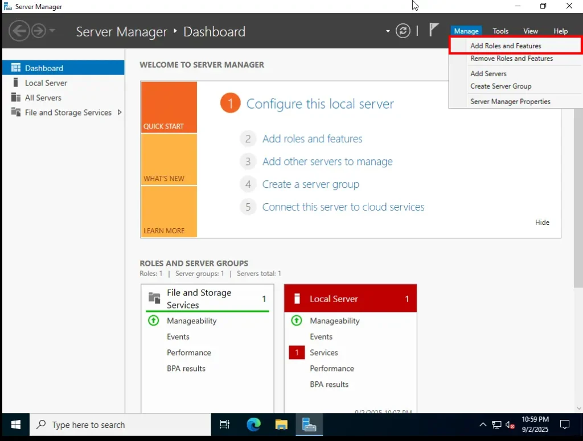Screen dimensions: 583x441
Task: Open dropdown arrow left of Refresh icon
Action: pos(388,31)
